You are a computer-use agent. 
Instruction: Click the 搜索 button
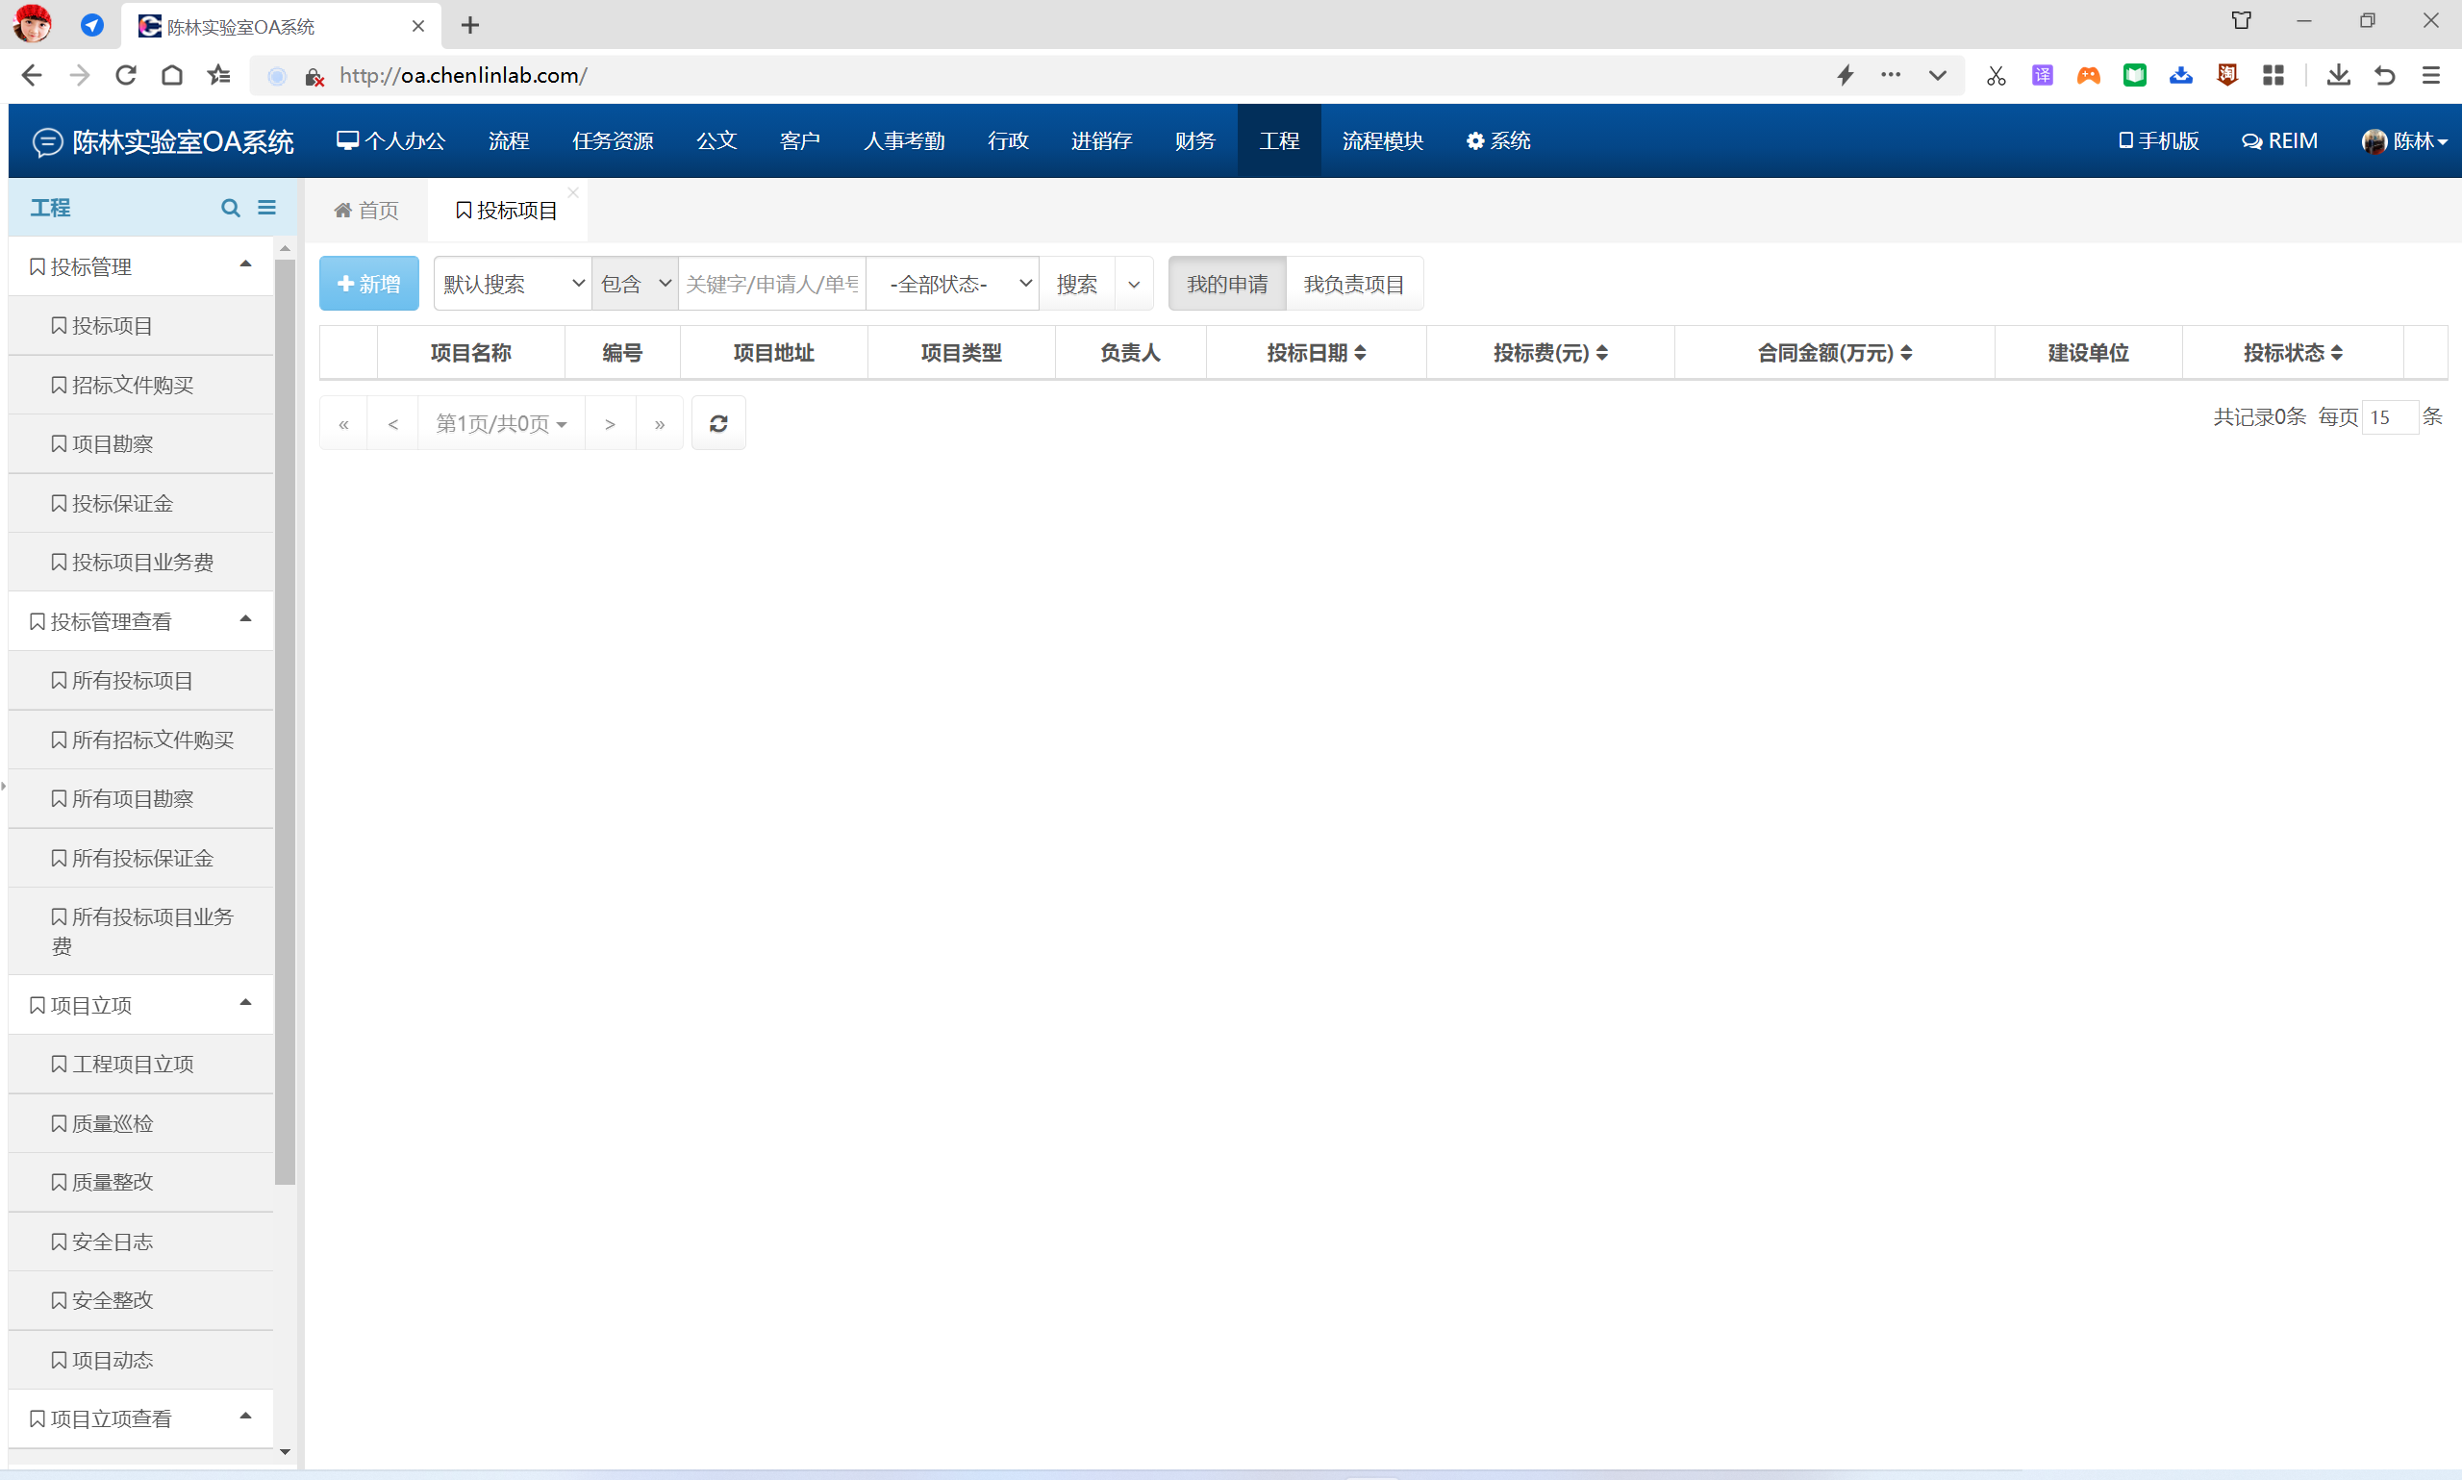[1077, 285]
